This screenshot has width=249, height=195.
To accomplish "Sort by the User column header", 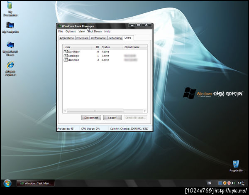I will pyautogui.click(x=77, y=47).
